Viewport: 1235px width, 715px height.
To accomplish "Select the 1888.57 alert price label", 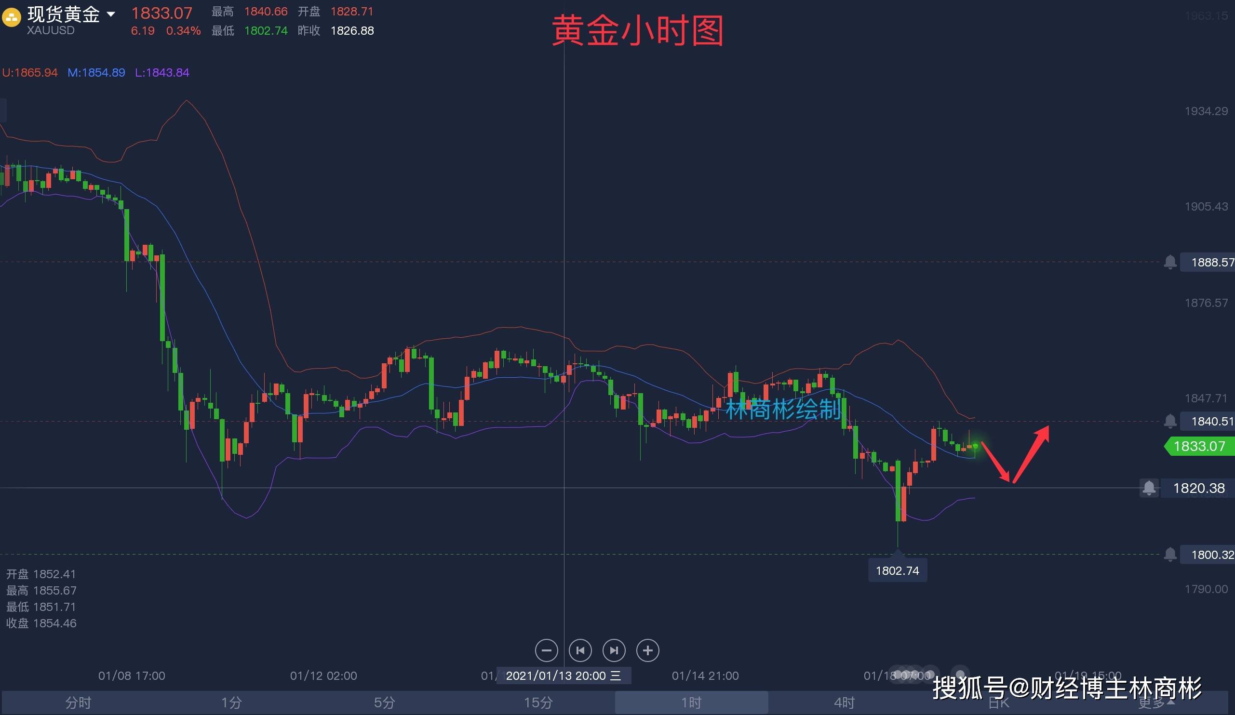I will (1208, 262).
